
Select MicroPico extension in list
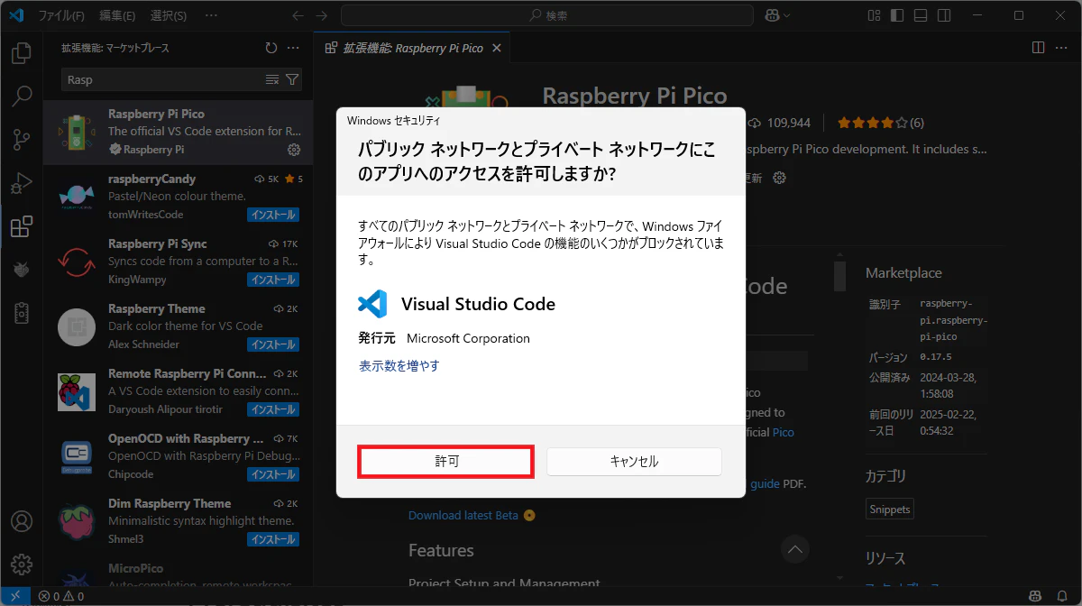pos(179,573)
